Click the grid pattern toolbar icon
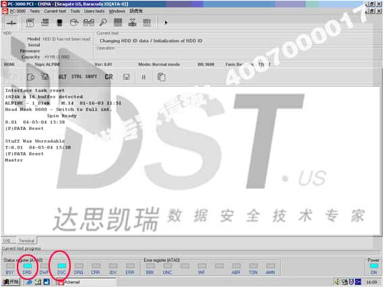This screenshot has width=384, height=288. 118,22
